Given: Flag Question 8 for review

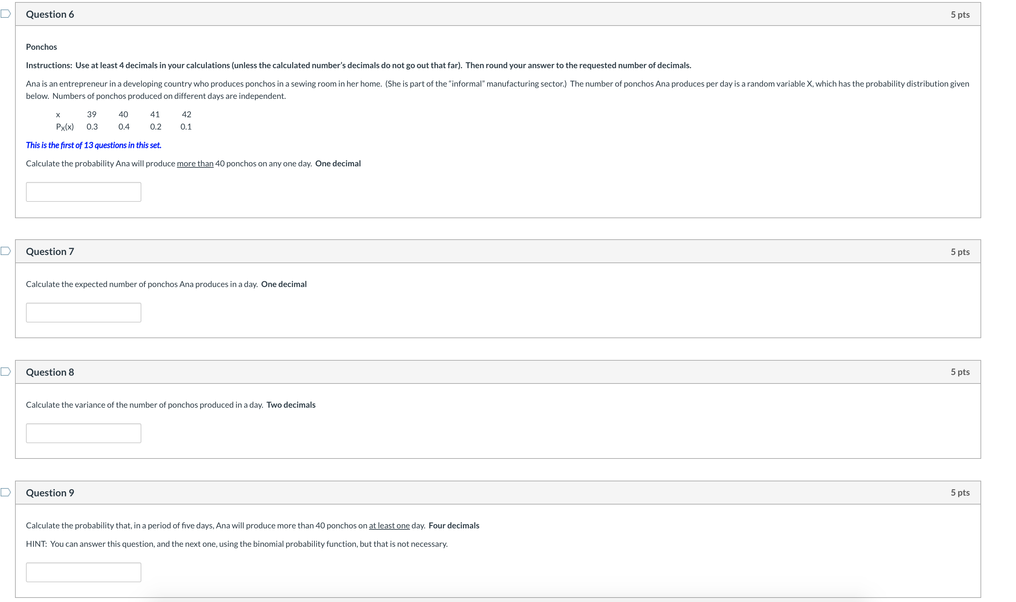Looking at the screenshot, I should tap(5, 372).
